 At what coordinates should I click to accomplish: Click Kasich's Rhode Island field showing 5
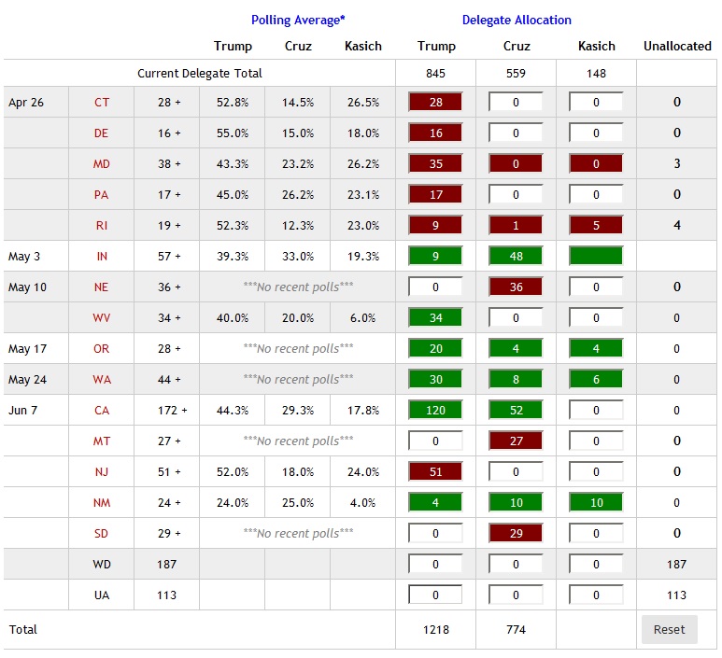click(596, 226)
